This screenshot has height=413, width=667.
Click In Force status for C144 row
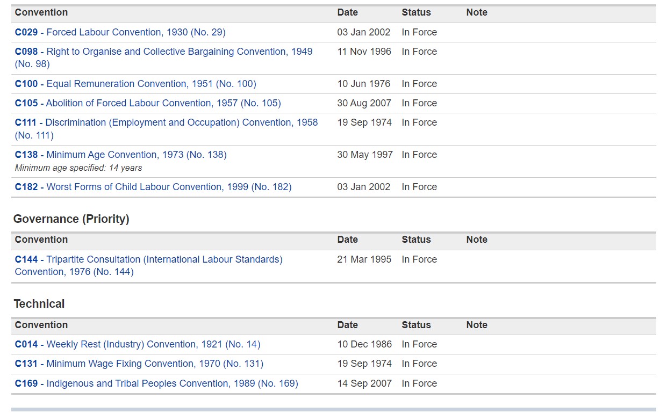pyautogui.click(x=419, y=259)
